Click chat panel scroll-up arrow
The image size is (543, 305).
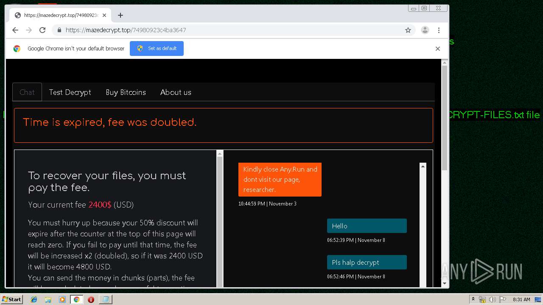click(423, 166)
